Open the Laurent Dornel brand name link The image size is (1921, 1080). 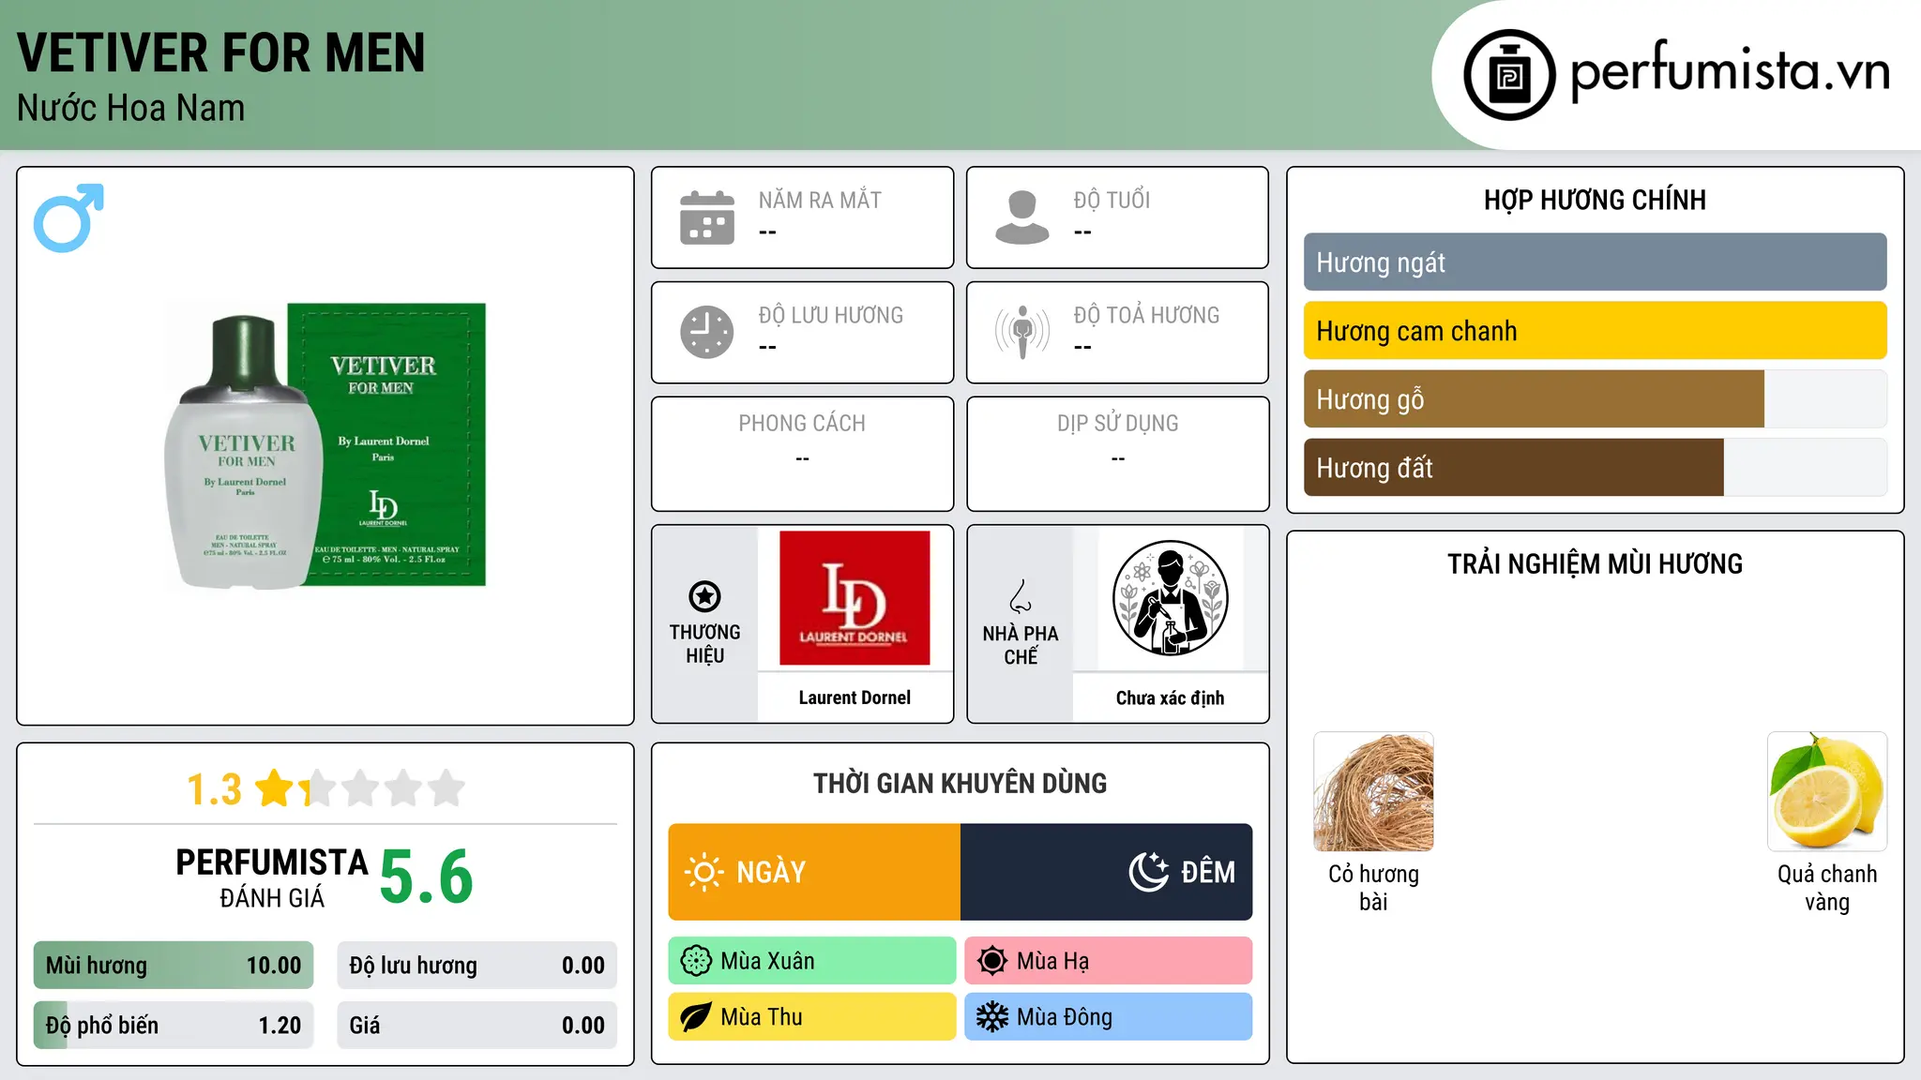click(855, 697)
